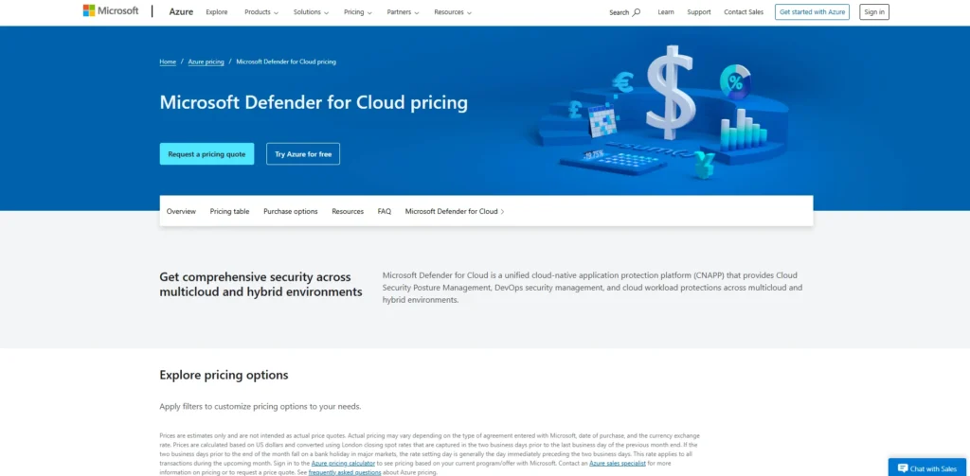Click the Search magnifier icon
The width and height of the screenshot is (970, 476).
pos(637,12)
